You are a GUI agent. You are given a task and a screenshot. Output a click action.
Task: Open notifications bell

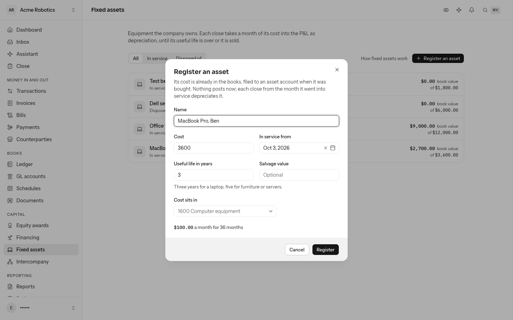click(x=472, y=10)
